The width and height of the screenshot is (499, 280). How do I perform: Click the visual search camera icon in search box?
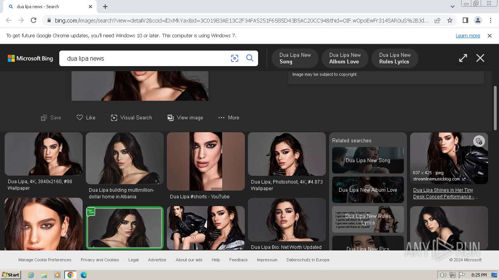[235, 58]
